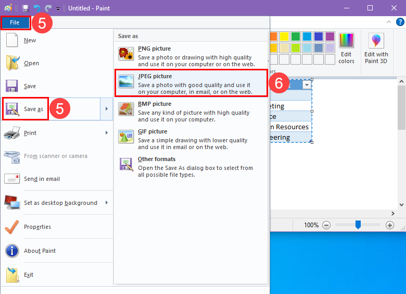Click the monitor icon for desktop background
406x294 pixels.
click(x=12, y=202)
